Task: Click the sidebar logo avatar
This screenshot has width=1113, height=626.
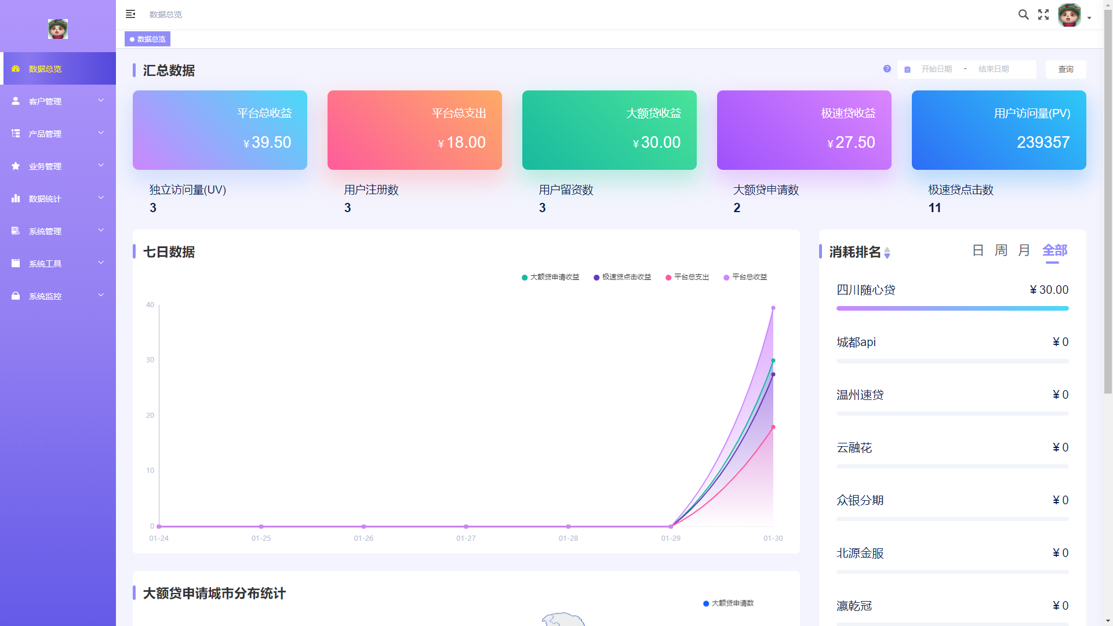Action: click(58, 28)
